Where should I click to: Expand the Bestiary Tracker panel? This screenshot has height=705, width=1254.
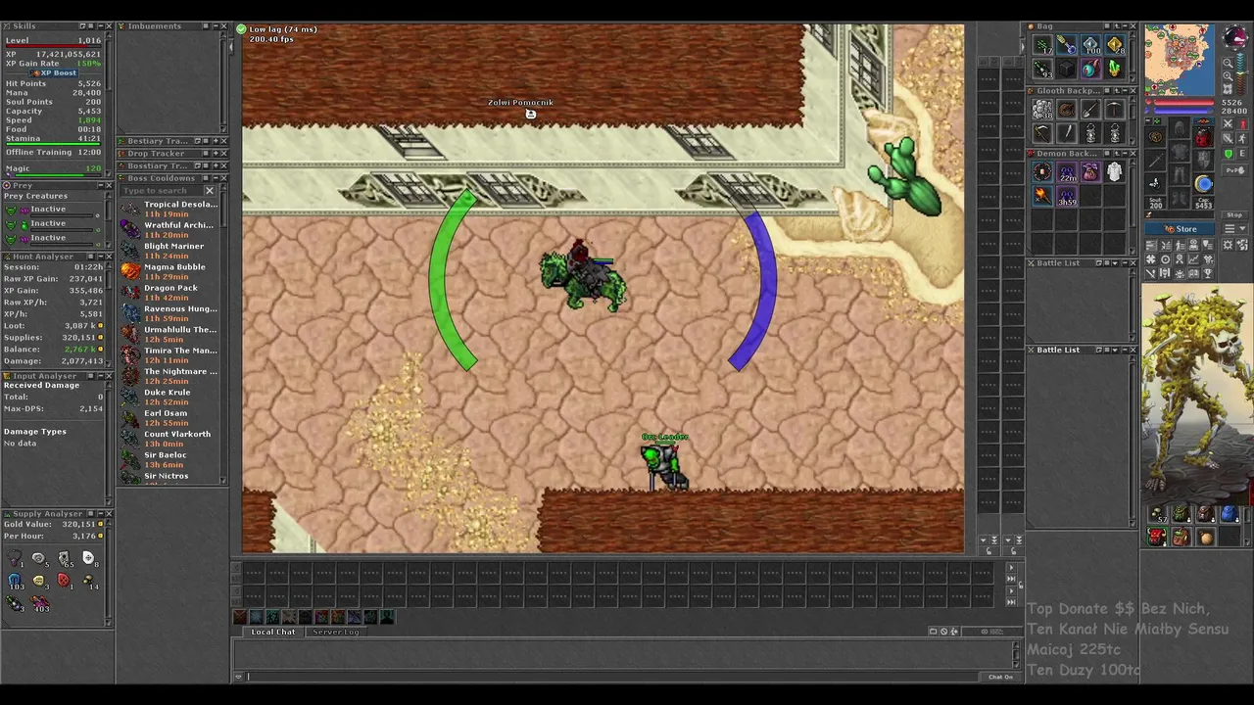coord(216,141)
